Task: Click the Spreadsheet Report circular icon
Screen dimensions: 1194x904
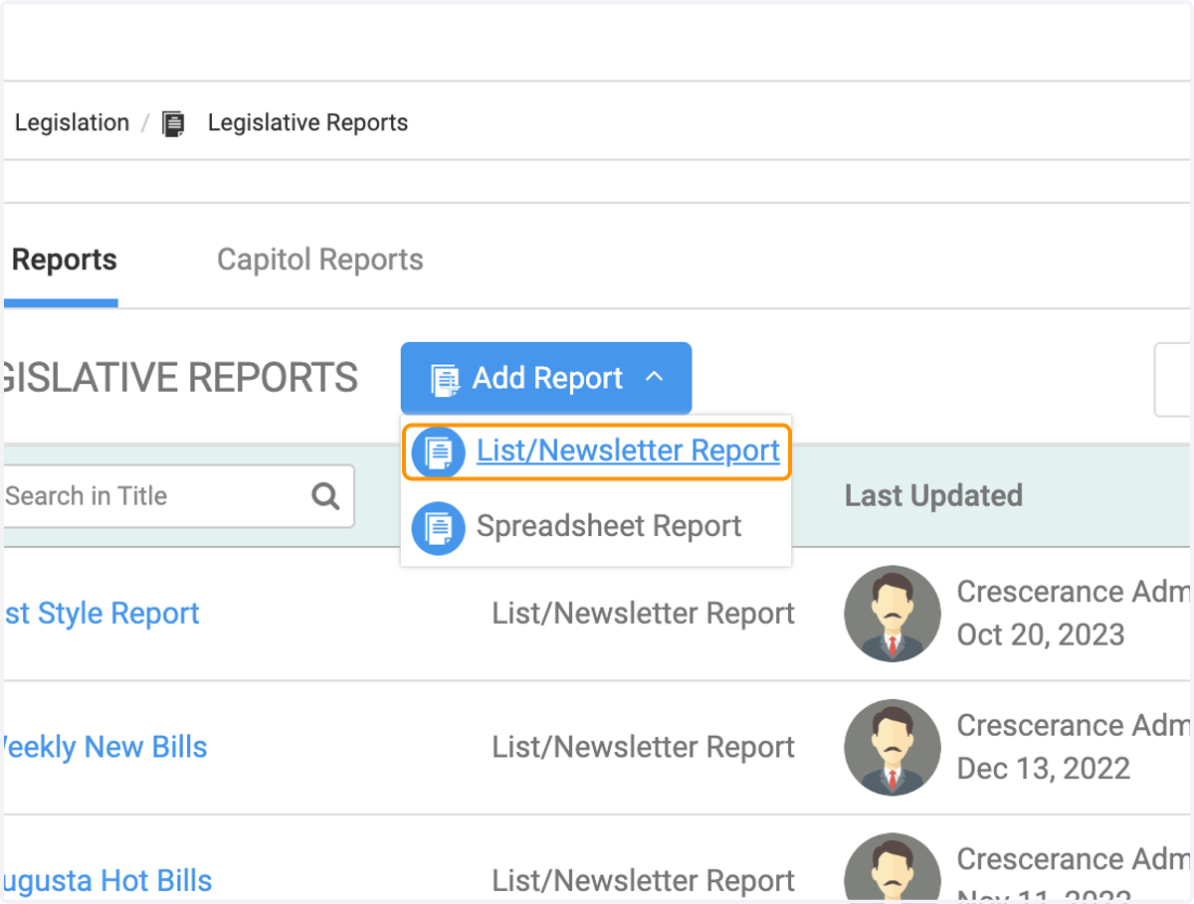Action: [438, 527]
